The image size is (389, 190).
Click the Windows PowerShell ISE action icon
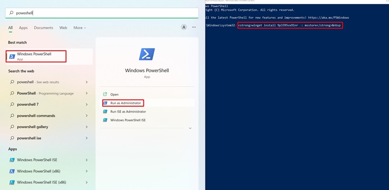coord(105,120)
